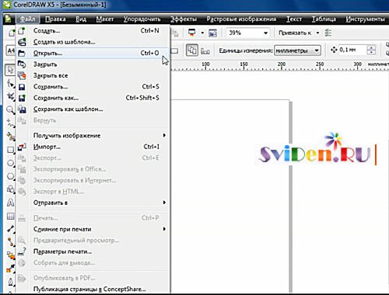Open the units миллиметры dropdown
The width and height of the screenshot is (389, 295).
[317, 50]
